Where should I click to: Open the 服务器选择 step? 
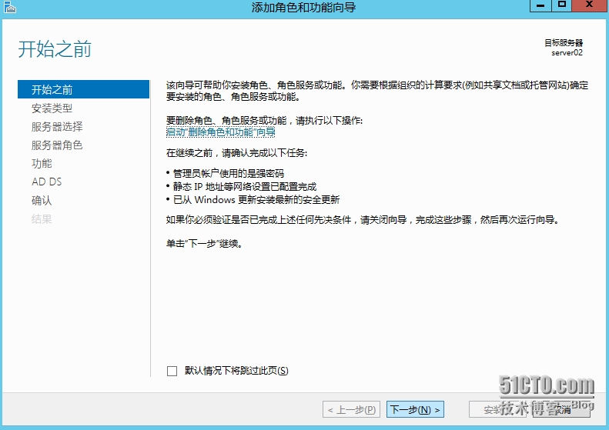[x=57, y=126]
